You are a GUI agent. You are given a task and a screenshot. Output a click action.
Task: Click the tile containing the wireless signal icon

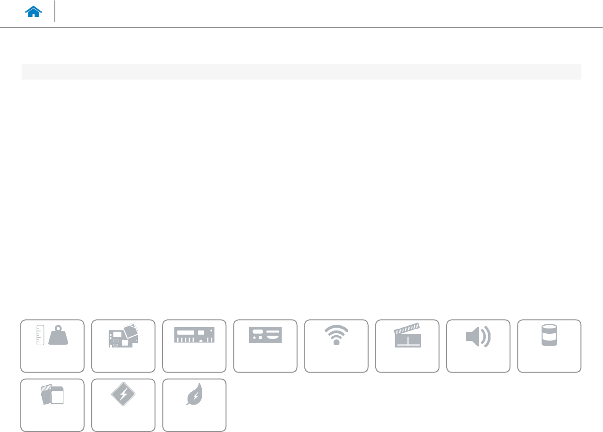click(336, 346)
